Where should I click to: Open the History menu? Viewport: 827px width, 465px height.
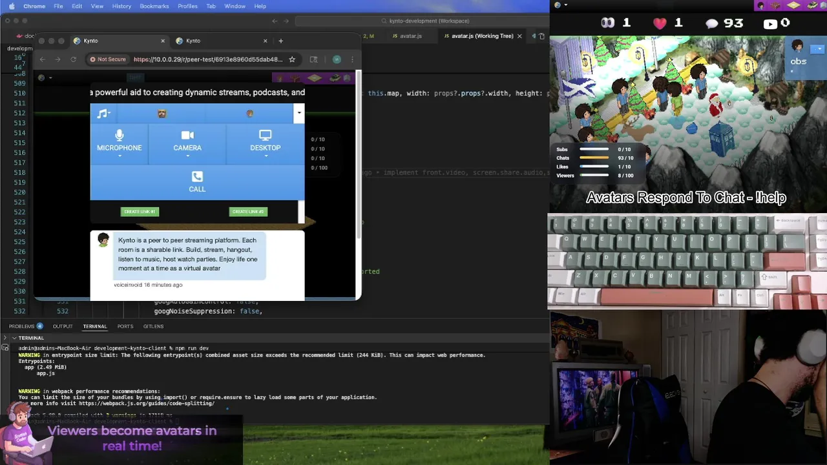click(121, 6)
